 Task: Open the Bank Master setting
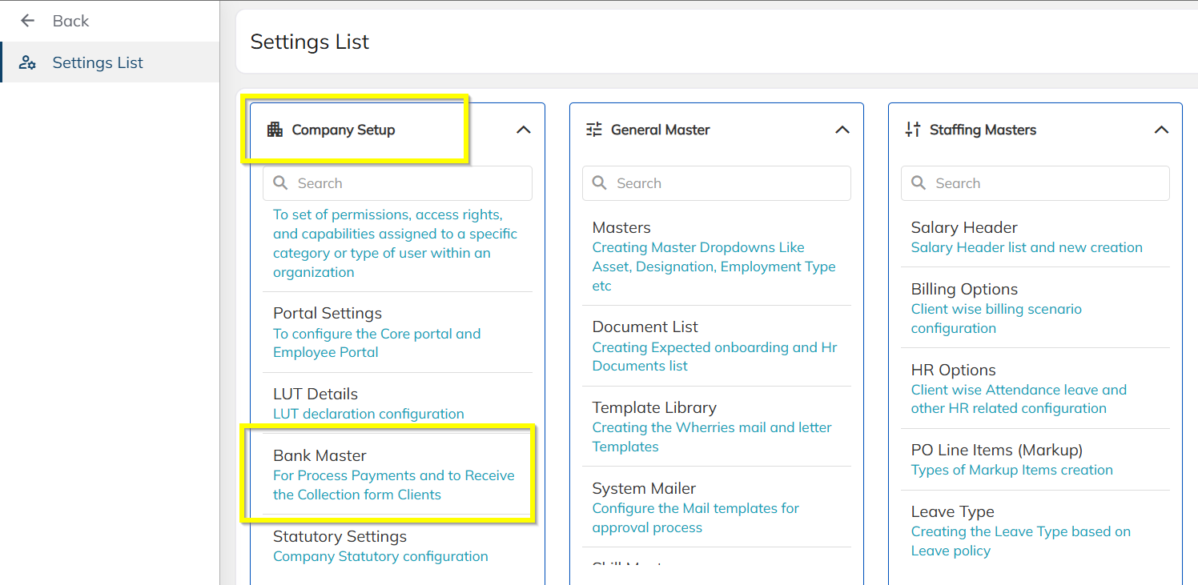(x=320, y=455)
